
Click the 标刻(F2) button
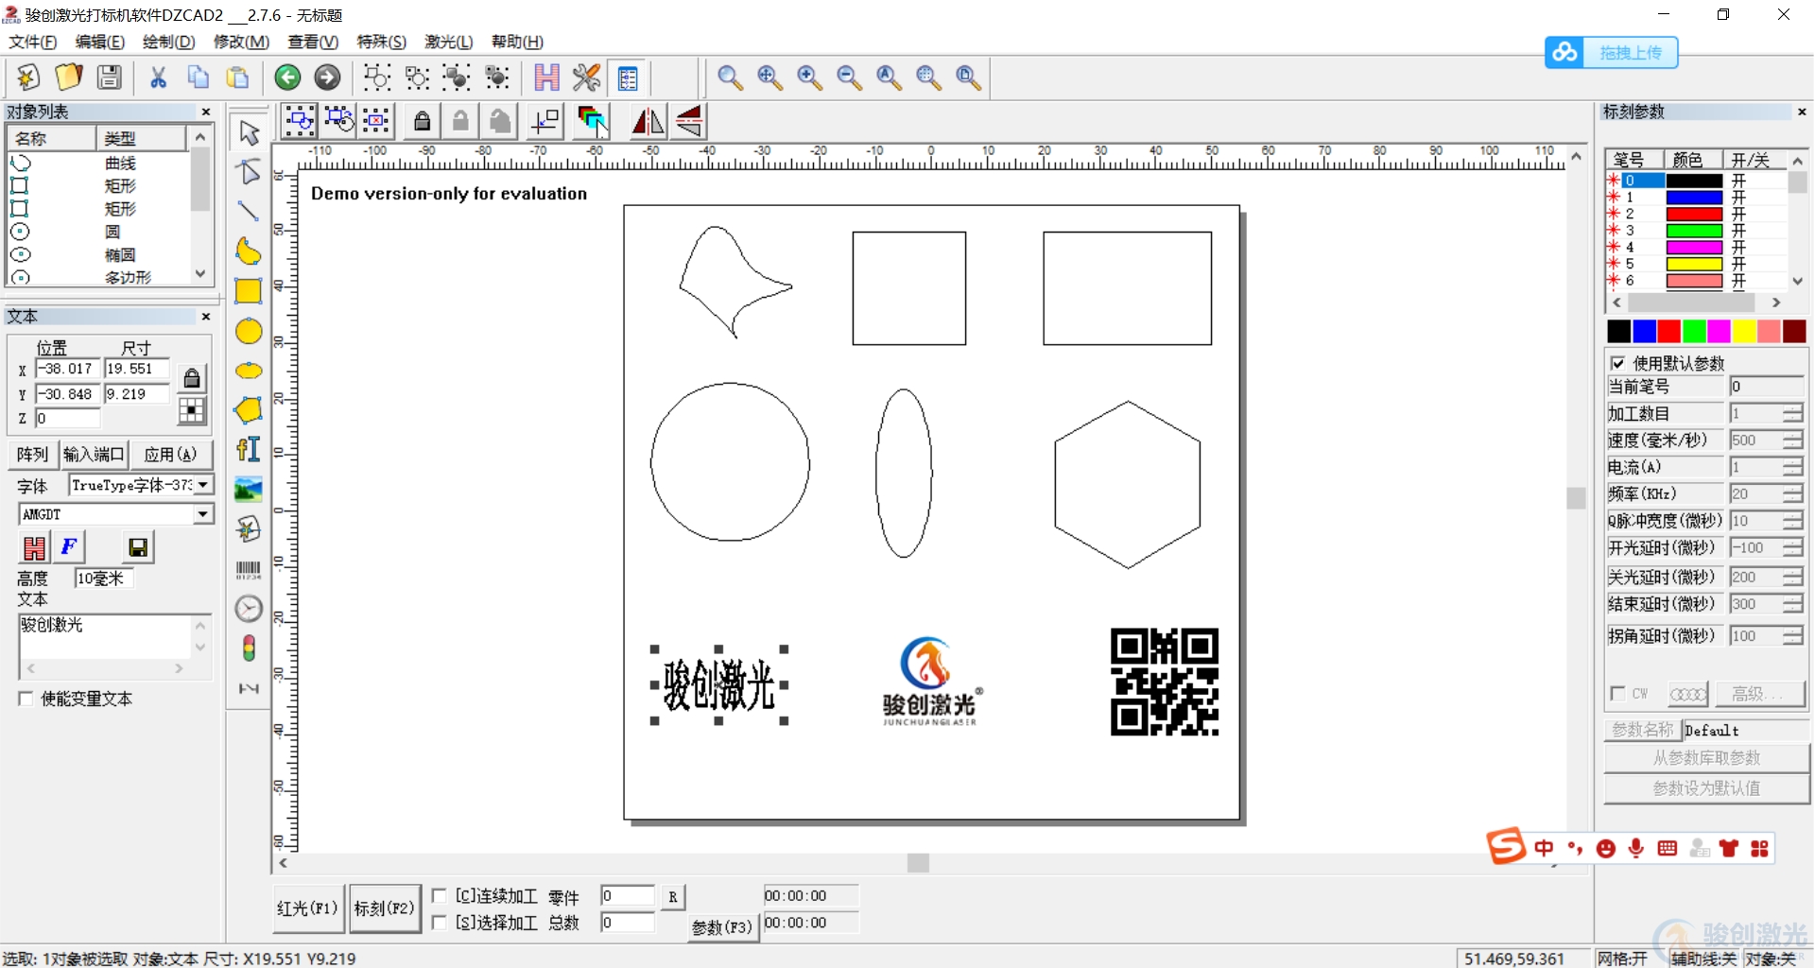point(385,908)
